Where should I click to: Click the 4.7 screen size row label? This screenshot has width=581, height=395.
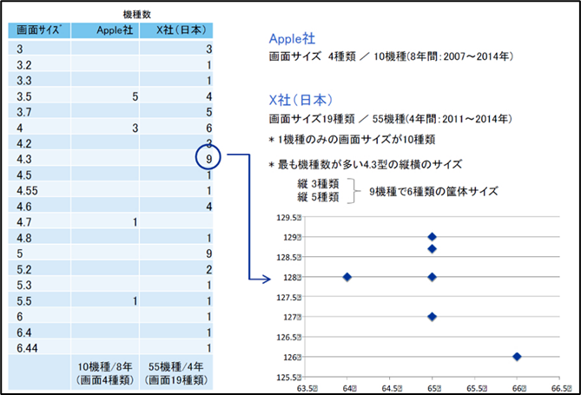click(24, 222)
